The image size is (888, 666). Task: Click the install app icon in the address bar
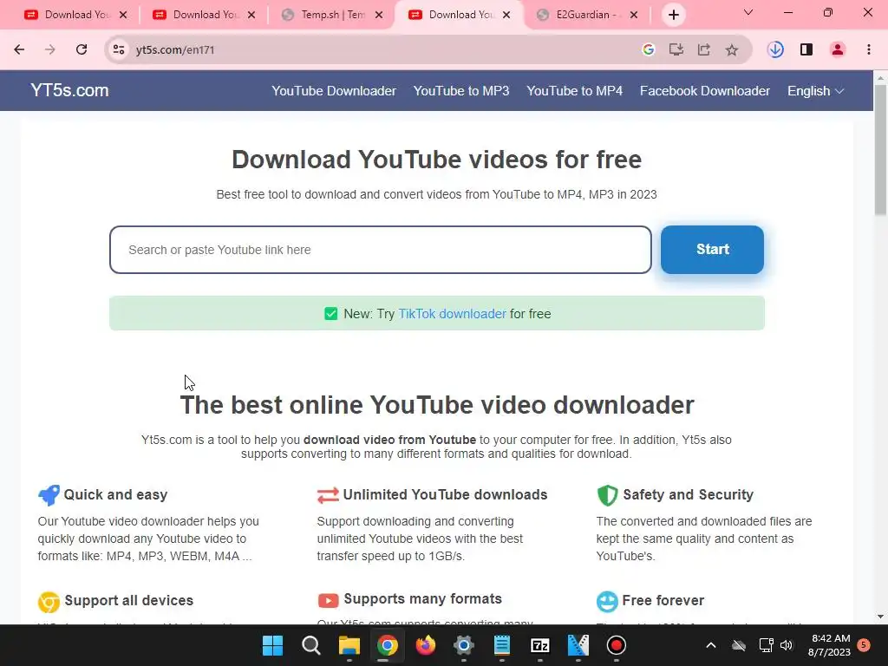pos(676,49)
